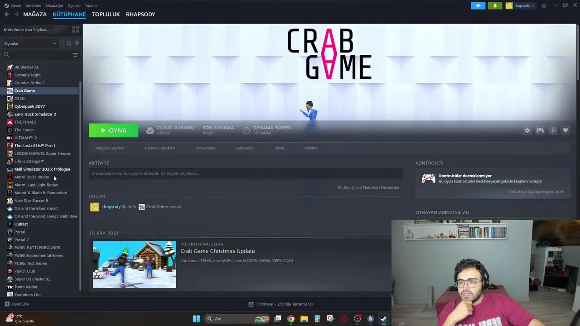Image resolution: width=580 pixels, height=326 pixels.
Task: Switch to KÜTÜPHANE tab
Action: 69,14
